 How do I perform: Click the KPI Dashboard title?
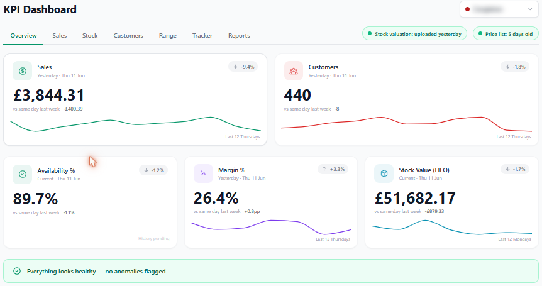(x=40, y=9)
